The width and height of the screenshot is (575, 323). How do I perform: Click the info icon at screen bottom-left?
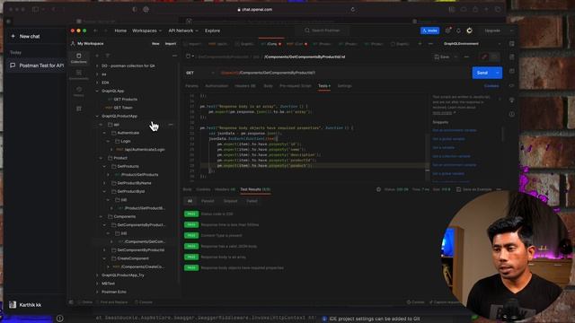coord(60,319)
